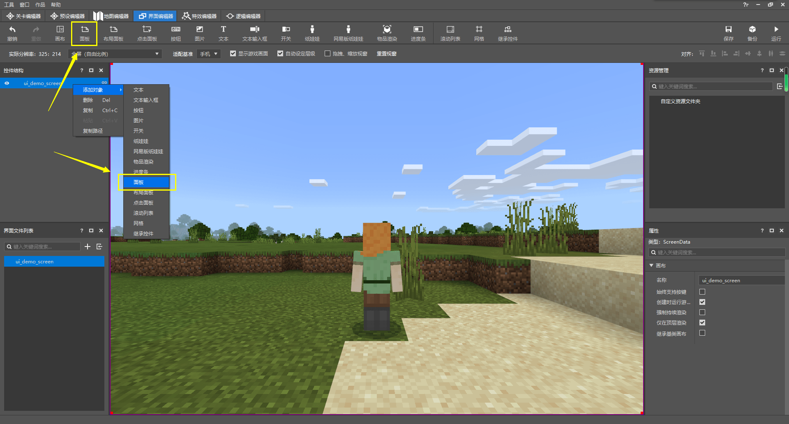Open the 手机 adaptation base dropdown
789x424 pixels.
[x=209, y=54]
